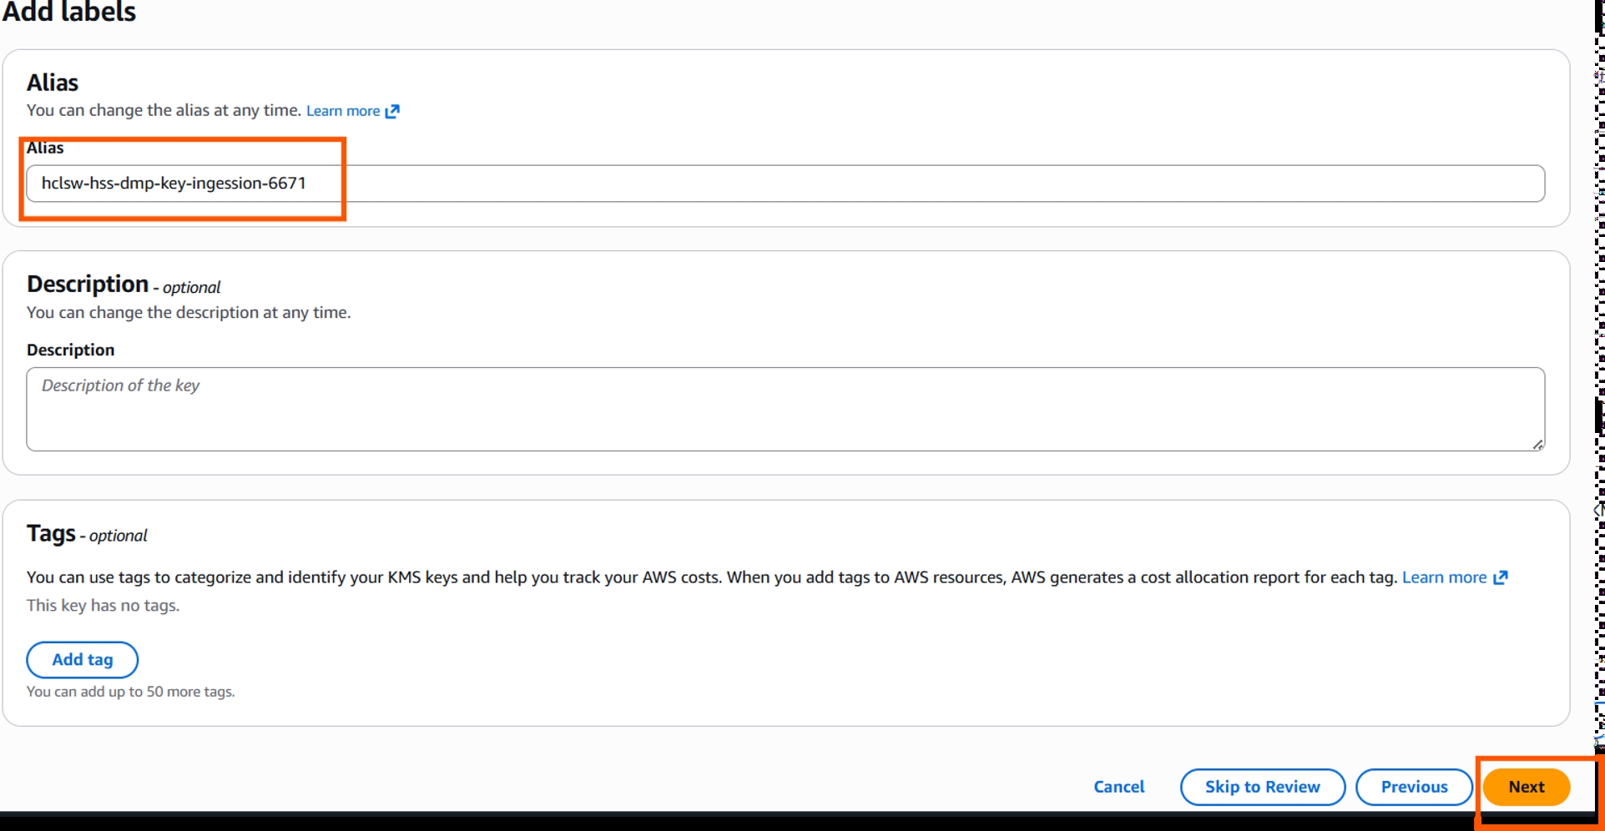Click 'You can change the description at any time.' text
Screen dimensions: 1605x831
tap(189, 313)
